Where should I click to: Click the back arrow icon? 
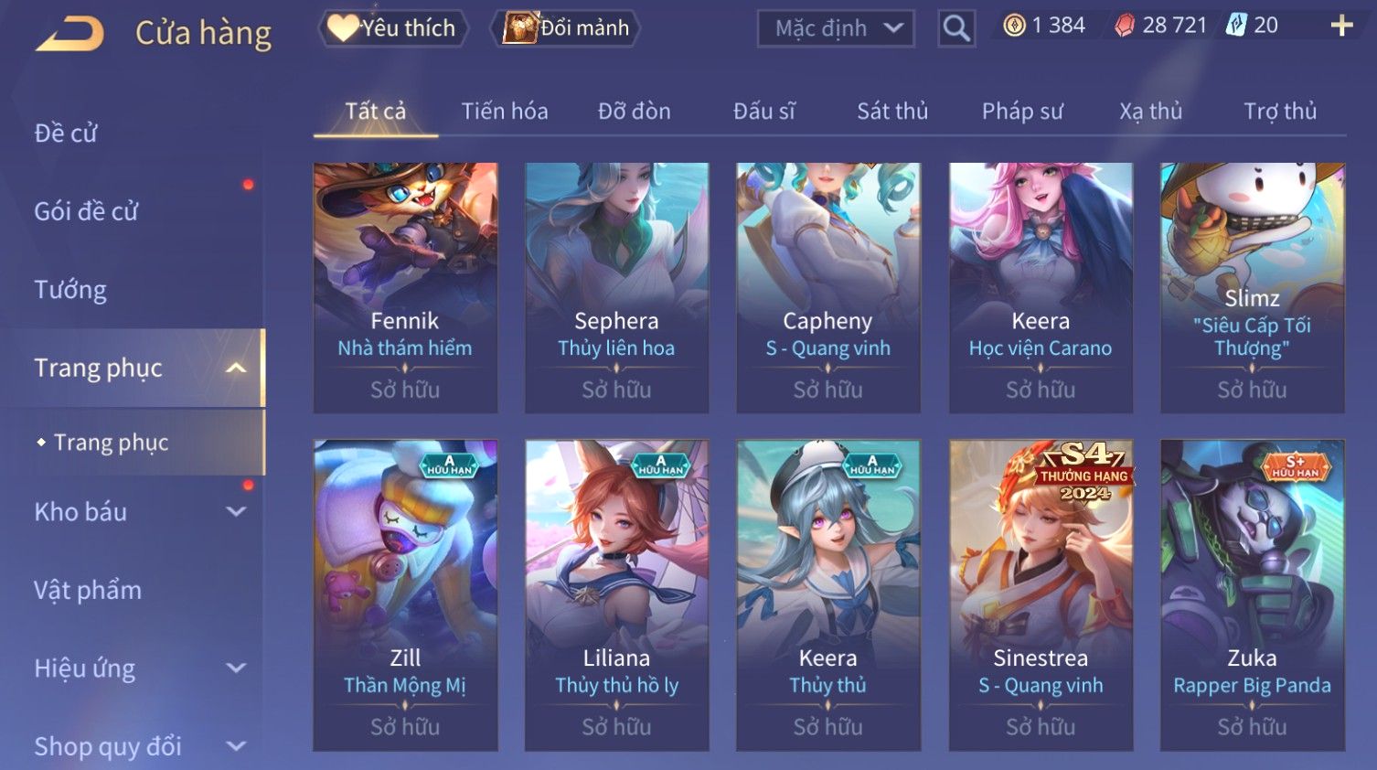pyautogui.click(x=70, y=33)
